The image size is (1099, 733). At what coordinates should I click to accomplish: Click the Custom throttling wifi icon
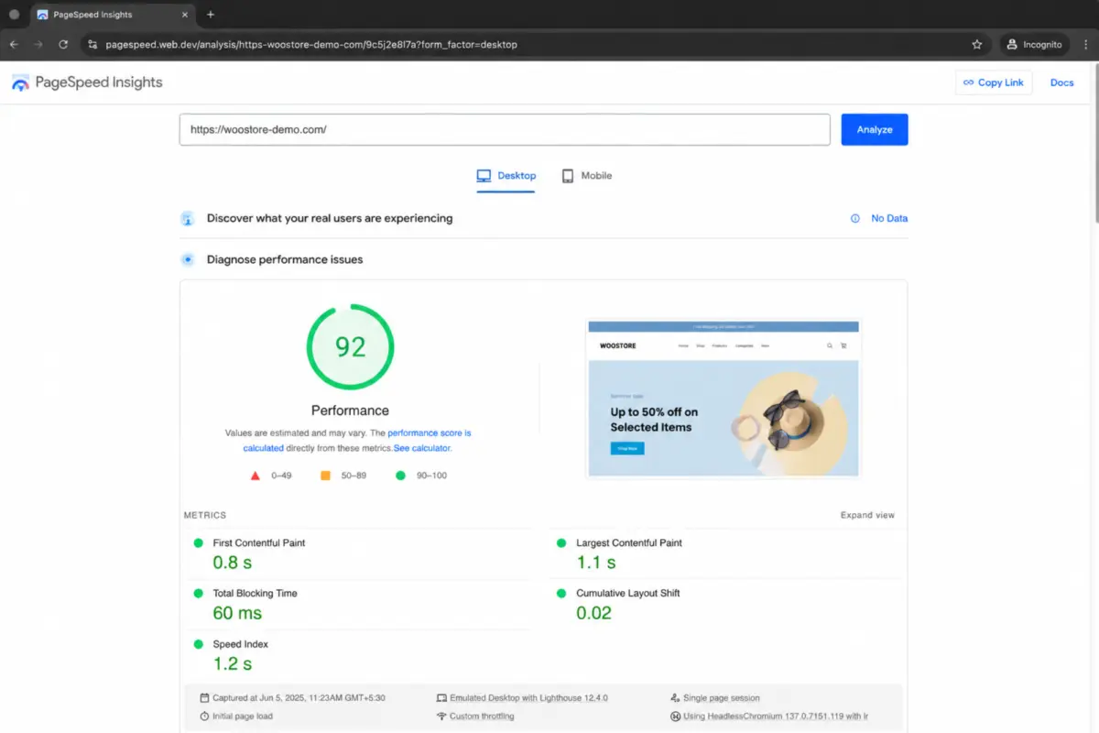coord(441,717)
